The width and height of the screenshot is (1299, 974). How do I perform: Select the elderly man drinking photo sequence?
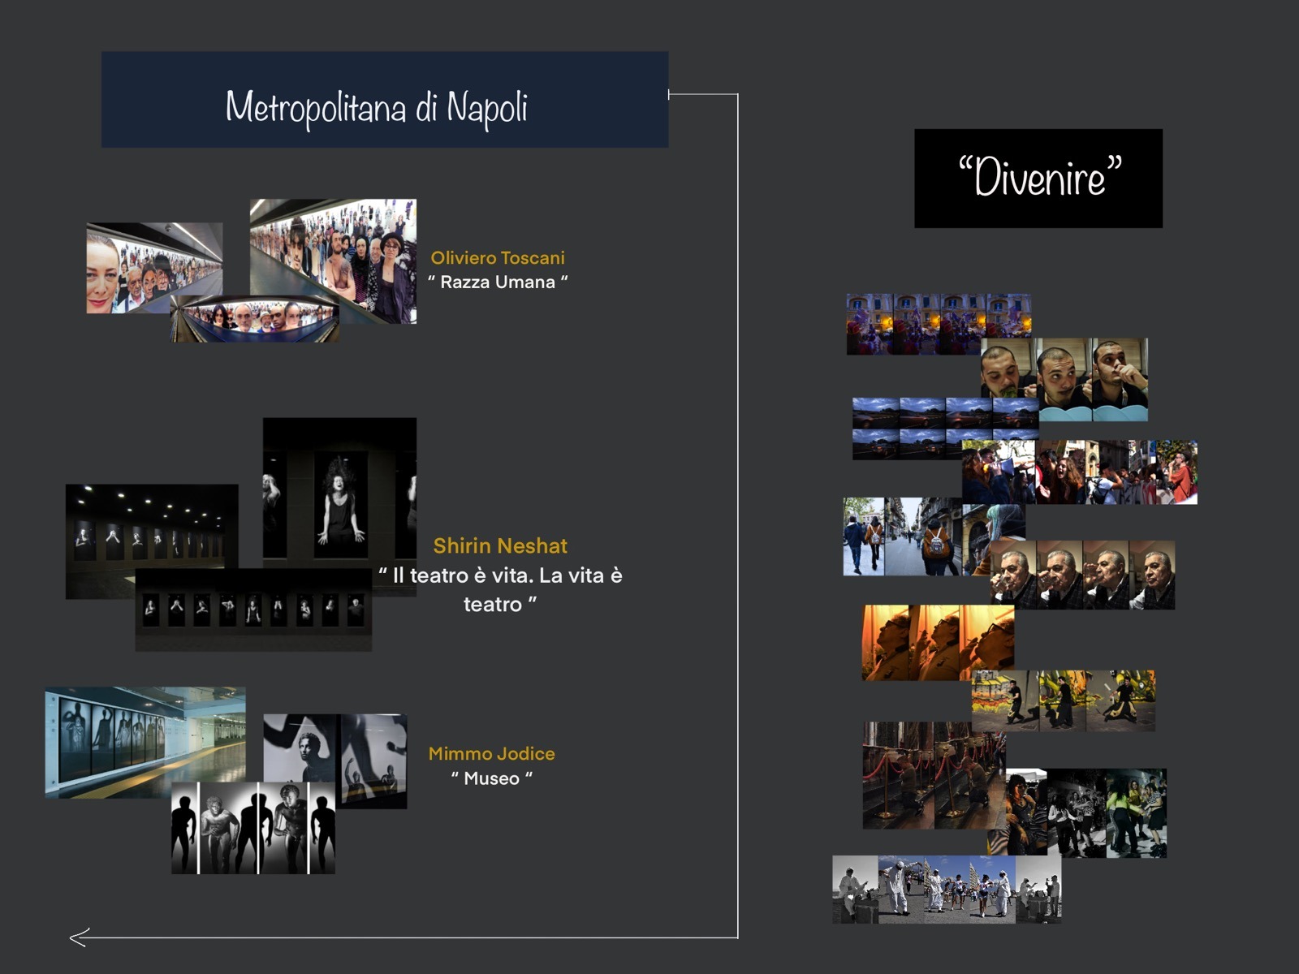pos(1082,575)
